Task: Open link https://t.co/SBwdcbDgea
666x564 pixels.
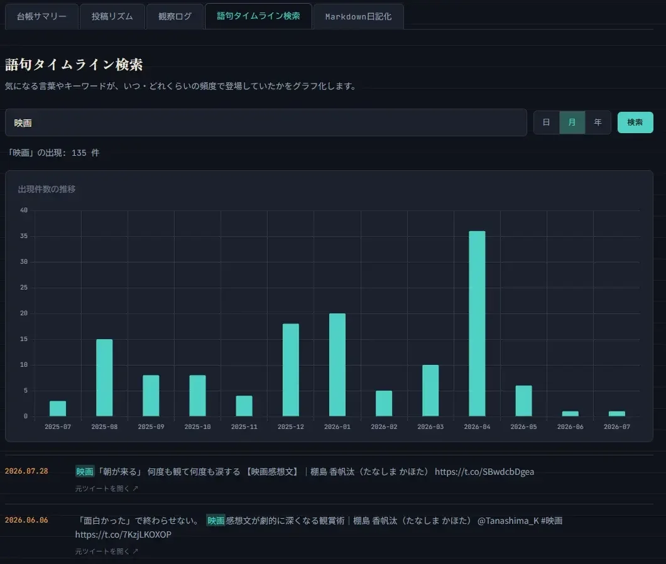Action: pos(484,472)
